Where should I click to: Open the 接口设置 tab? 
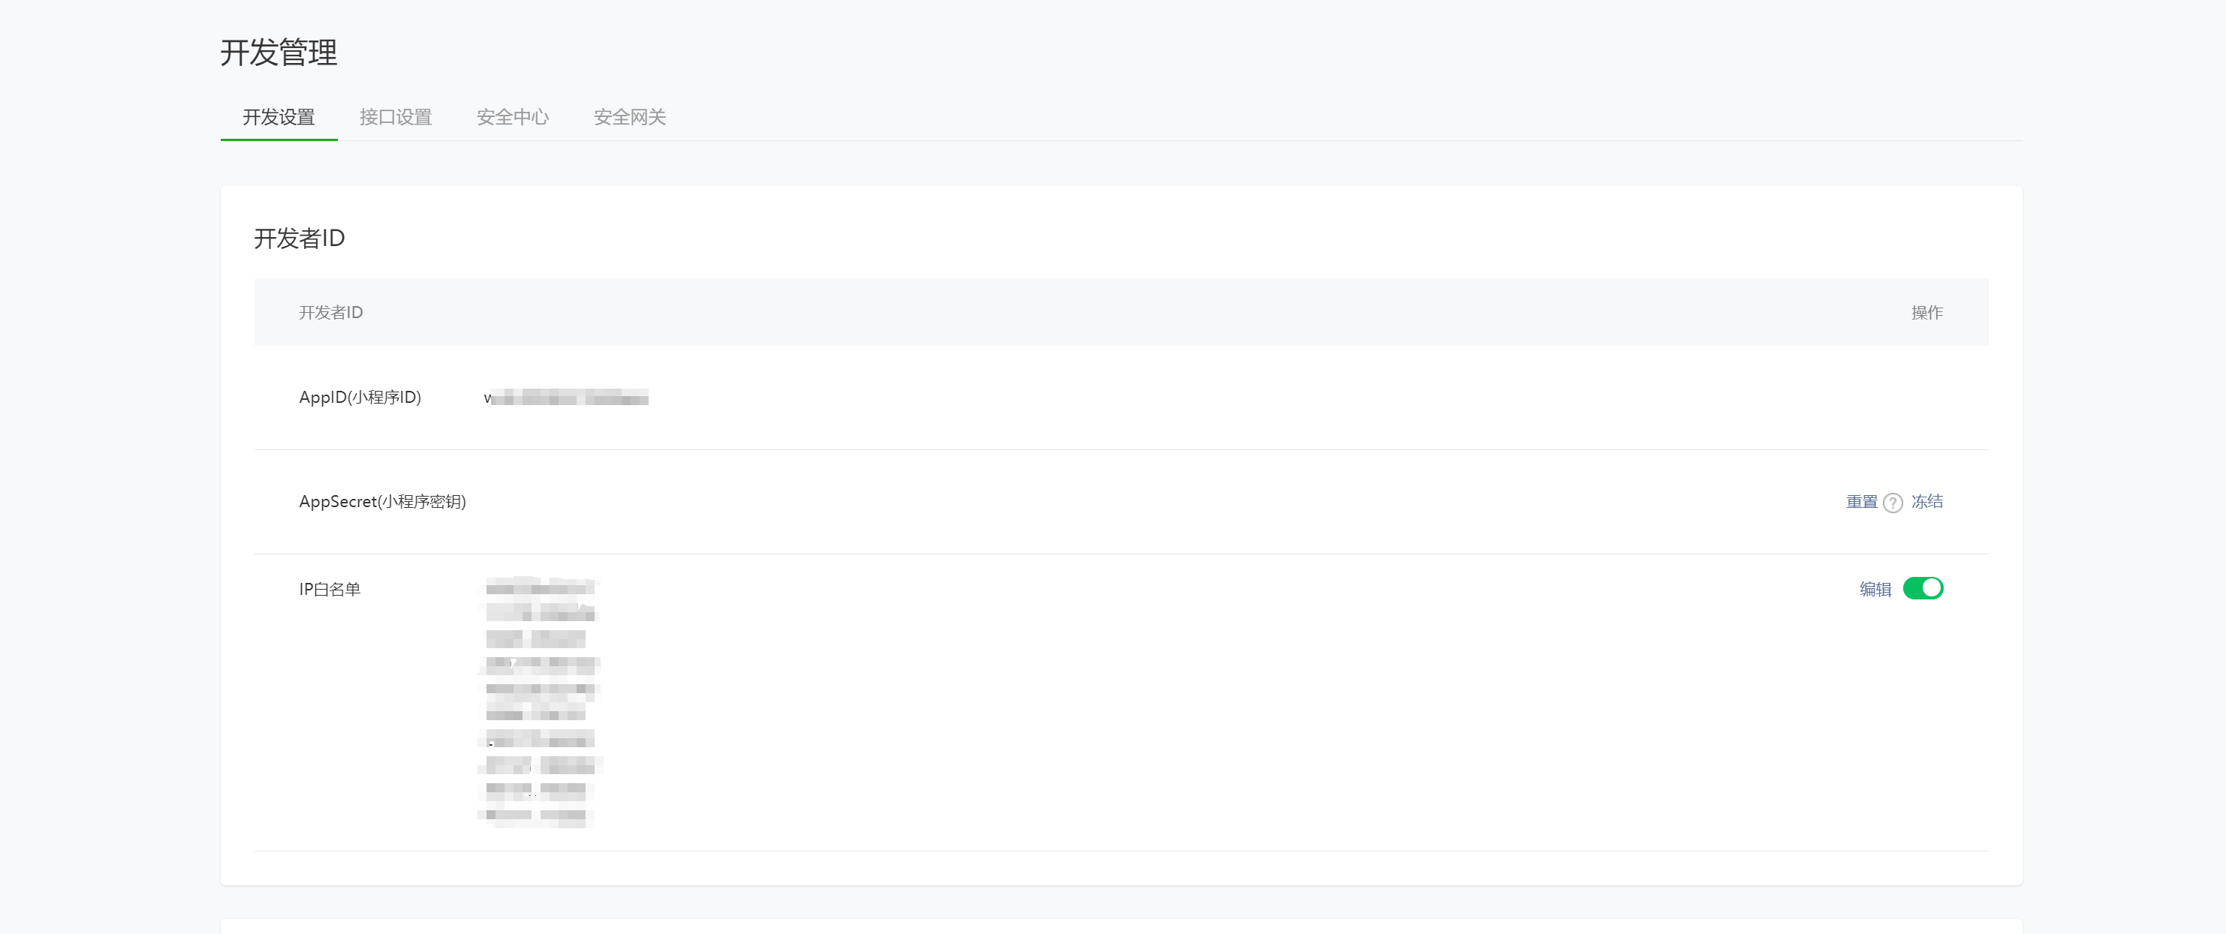point(396,117)
